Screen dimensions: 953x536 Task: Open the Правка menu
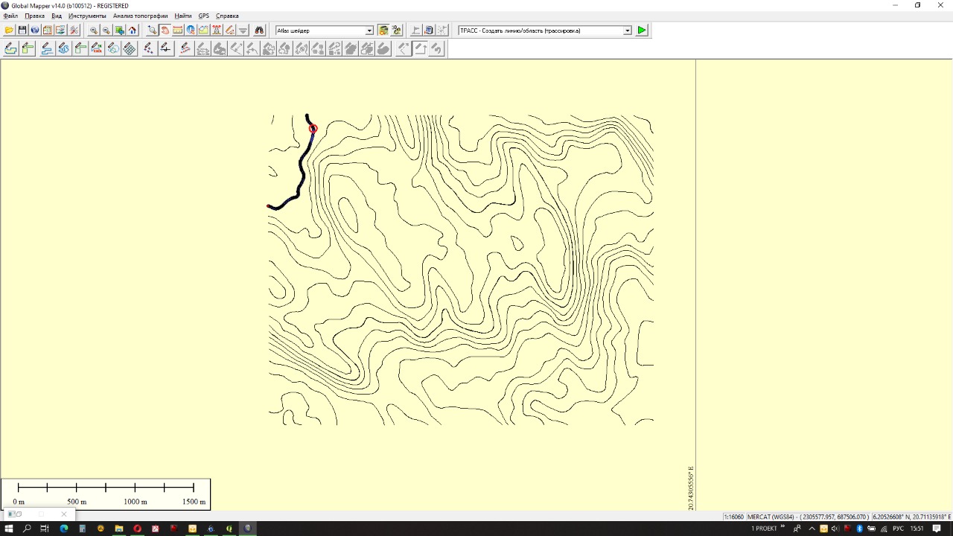point(34,16)
